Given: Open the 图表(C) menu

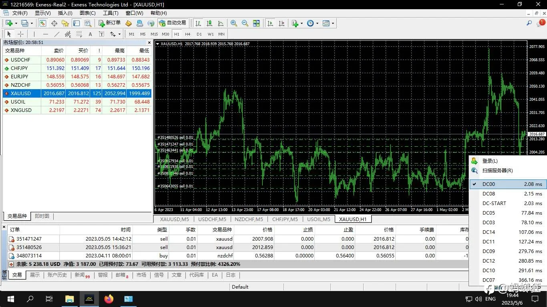Looking at the screenshot, I should pyautogui.click(x=88, y=13).
